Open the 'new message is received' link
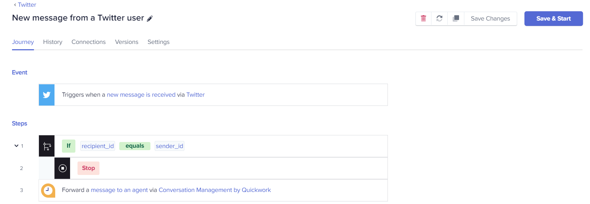 coord(141,95)
